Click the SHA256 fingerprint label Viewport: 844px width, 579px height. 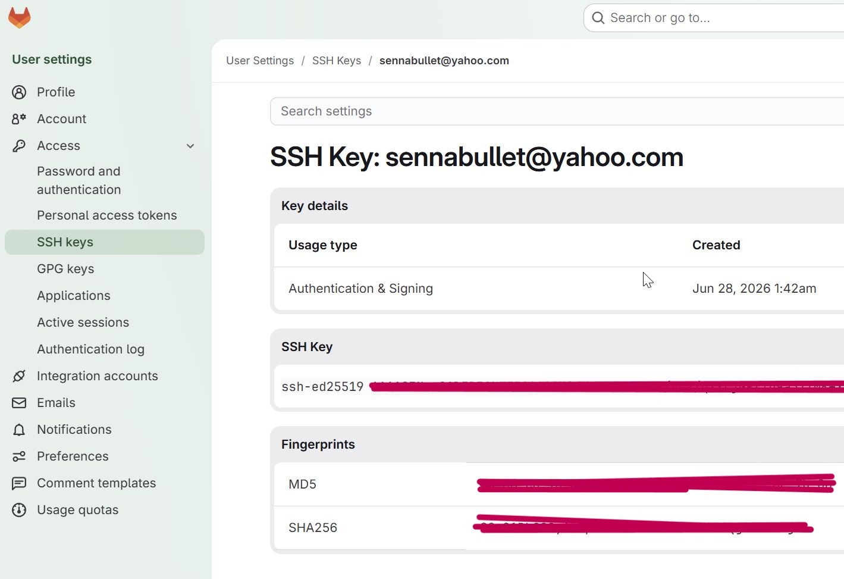[313, 528]
